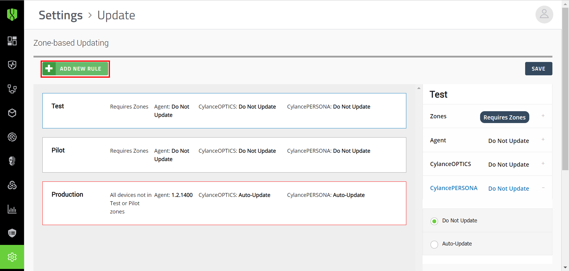569x271 pixels.
Task: Select the Pilot rule card
Action: coord(224,155)
